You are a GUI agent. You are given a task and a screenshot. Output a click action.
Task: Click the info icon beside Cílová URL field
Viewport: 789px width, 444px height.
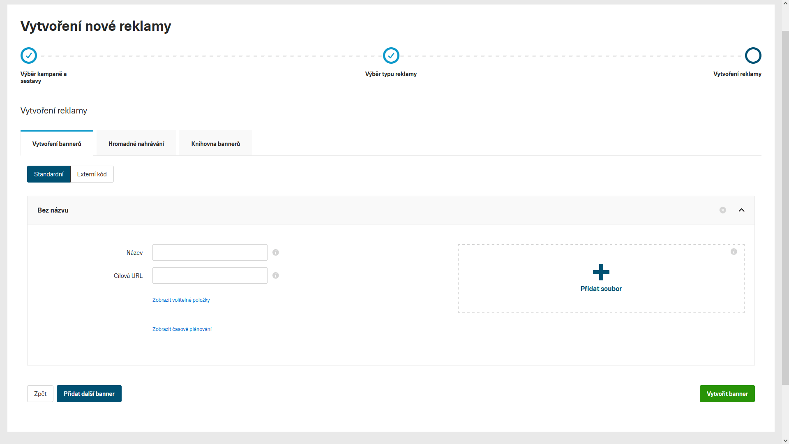[x=276, y=275]
